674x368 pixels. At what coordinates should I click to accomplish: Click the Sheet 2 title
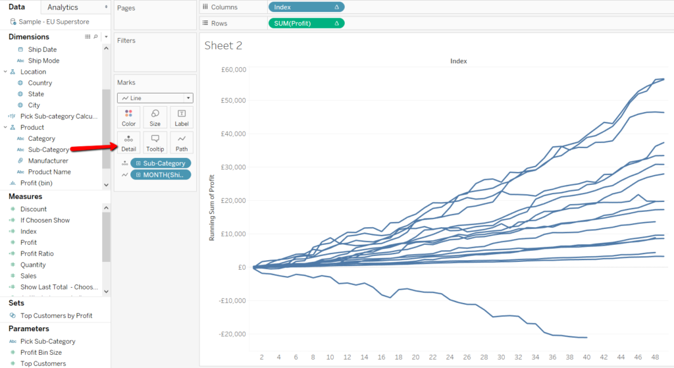(223, 45)
